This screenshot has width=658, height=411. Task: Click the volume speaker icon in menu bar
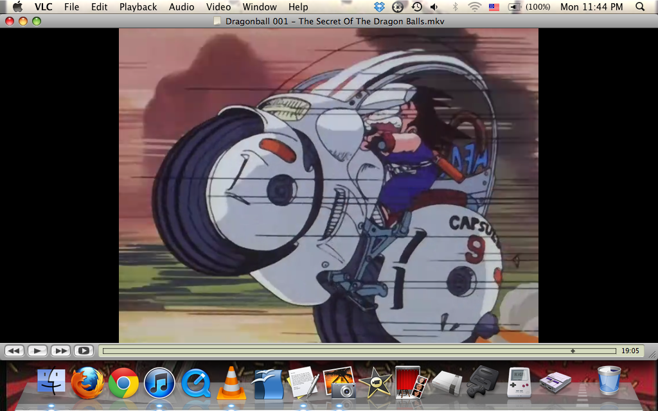435,6
